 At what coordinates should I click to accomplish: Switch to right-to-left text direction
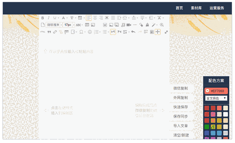tap(119, 32)
